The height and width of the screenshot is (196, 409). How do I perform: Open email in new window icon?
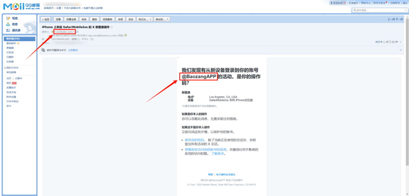387,42
